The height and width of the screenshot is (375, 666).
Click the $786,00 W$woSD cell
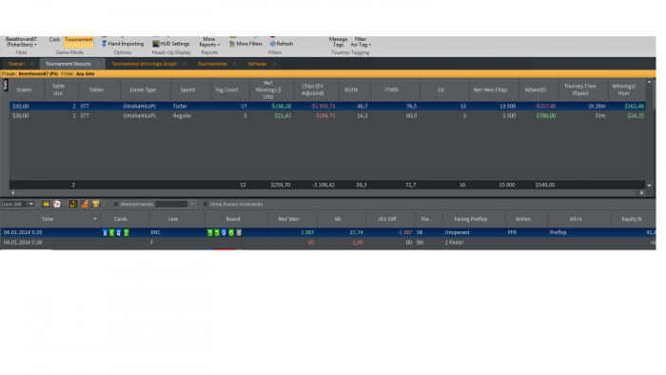[546, 116]
